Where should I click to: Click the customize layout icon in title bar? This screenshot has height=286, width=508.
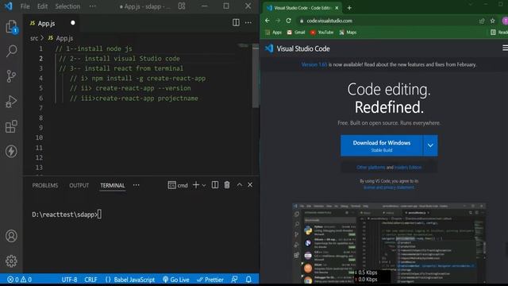tap(182, 6)
